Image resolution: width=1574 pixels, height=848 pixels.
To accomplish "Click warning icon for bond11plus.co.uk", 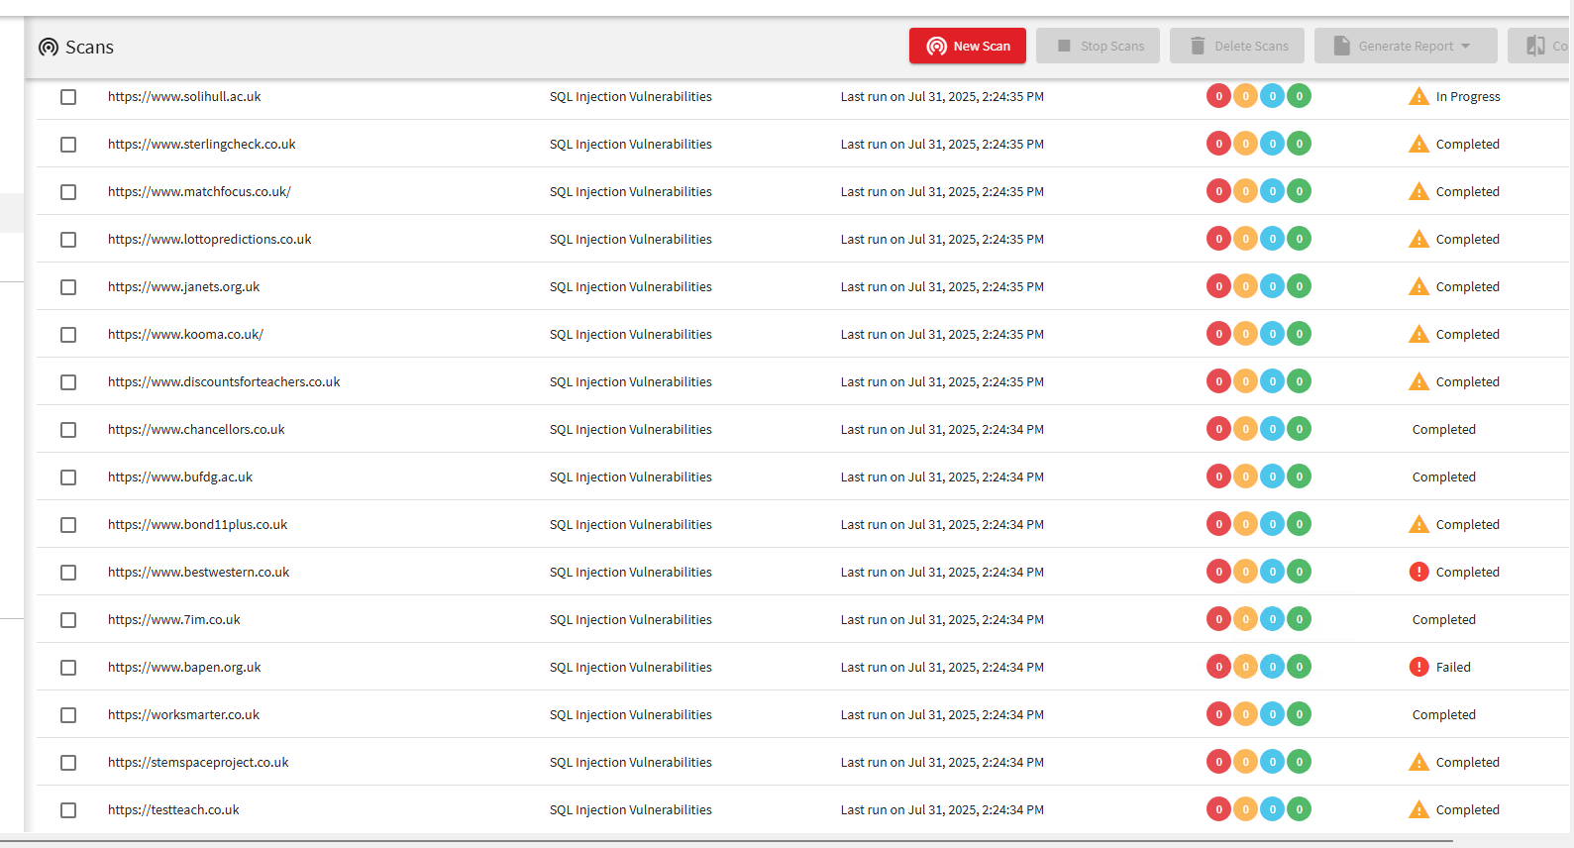I will [1418, 524].
